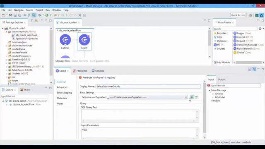Screen dimensions: 265x149
Task: Click the edit configuration icon
Action: click(196, 97)
